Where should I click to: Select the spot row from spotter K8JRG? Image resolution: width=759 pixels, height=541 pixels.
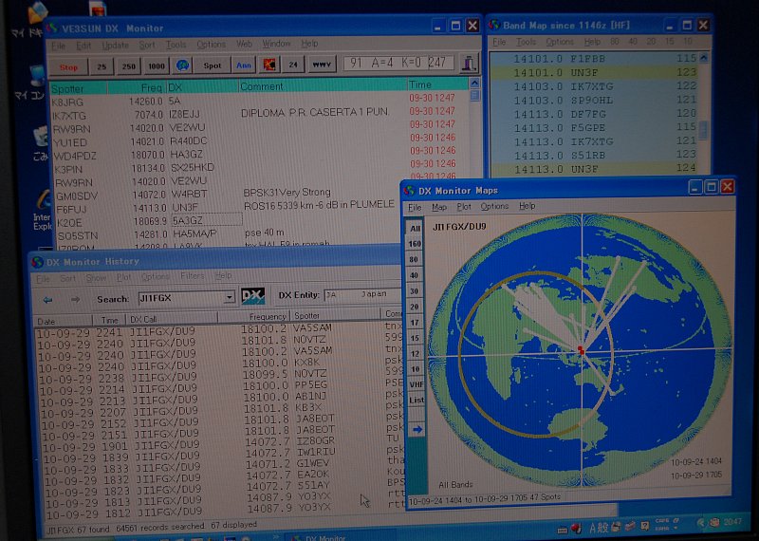coord(258,102)
